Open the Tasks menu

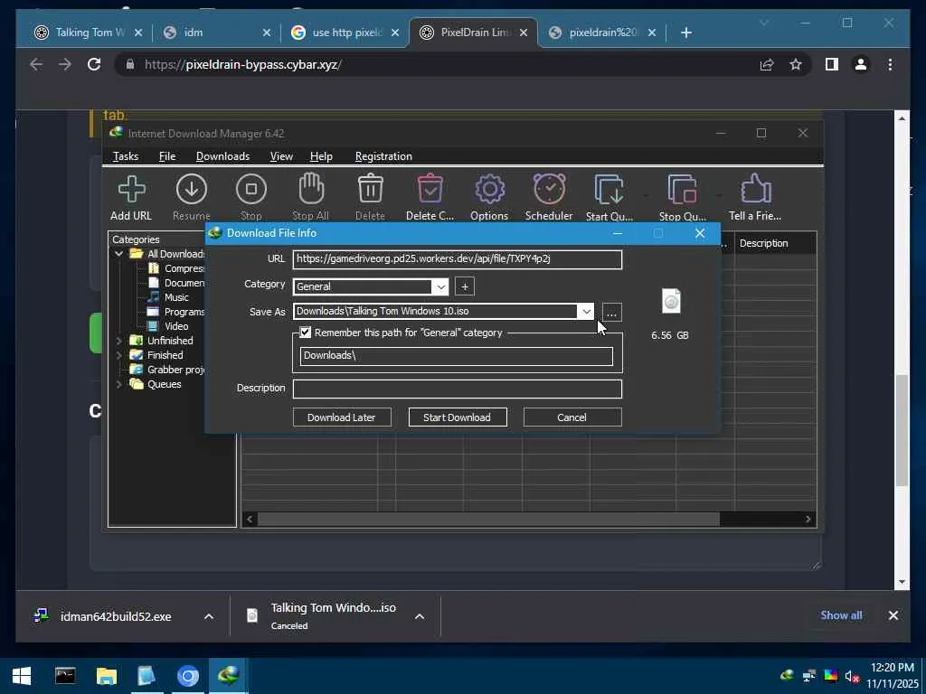pos(125,156)
